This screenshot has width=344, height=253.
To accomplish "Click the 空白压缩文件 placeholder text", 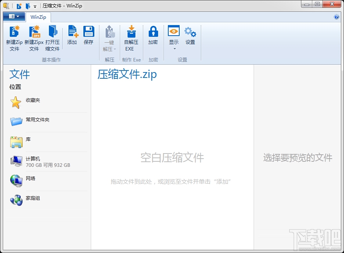I will click(172, 158).
